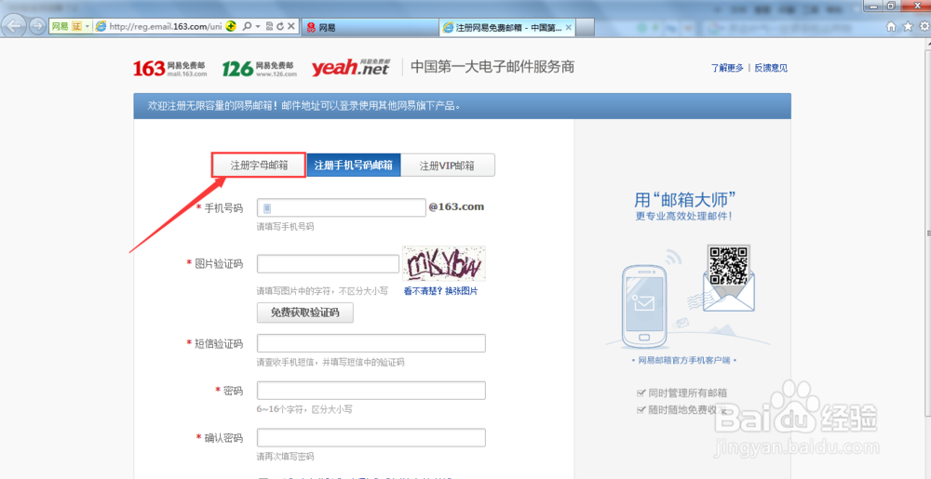Click the 网易邮箱官方手机客户端 caption
This screenshot has height=479, width=931.
(x=684, y=361)
